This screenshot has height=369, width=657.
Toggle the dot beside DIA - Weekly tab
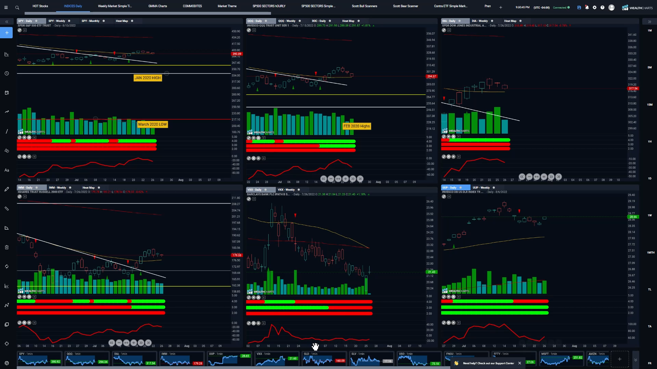point(492,21)
